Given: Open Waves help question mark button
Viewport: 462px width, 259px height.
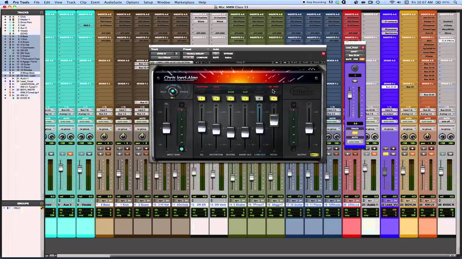Looking at the screenshot, I should pos(324,63).
